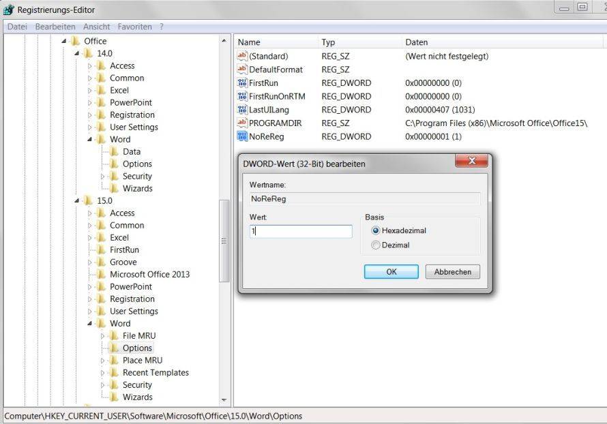Viewport: 607px width, 424px height.
Task: Click the Recent Templates folder icon
Action: pyautogui.click(x=114, y=373)
